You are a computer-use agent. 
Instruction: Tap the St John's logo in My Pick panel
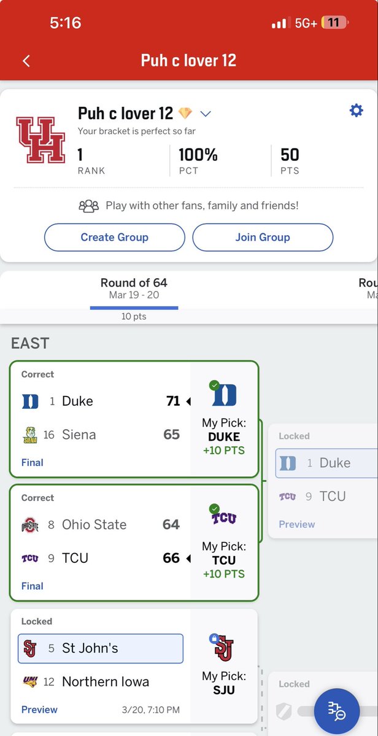coord(224,648)
